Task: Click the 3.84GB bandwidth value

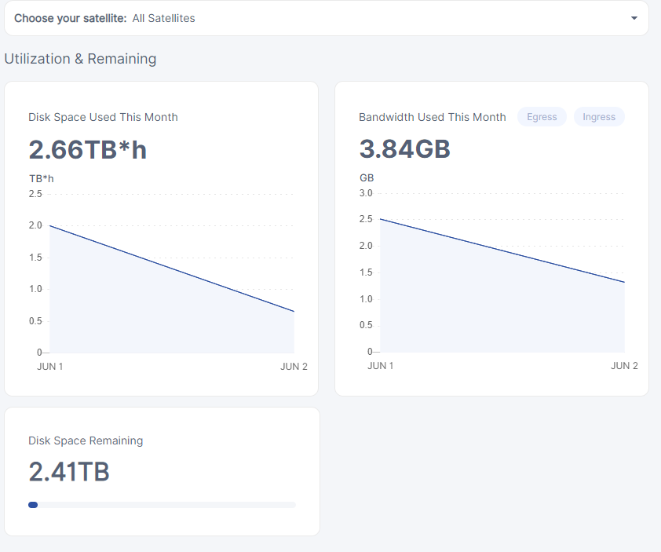Action: pos(404,149)
